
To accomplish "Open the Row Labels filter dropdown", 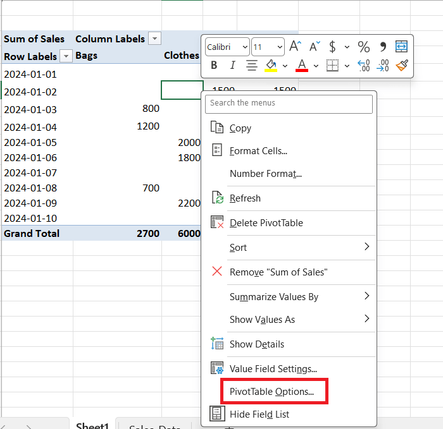I will pyautogui.click(x=65, y=56).
